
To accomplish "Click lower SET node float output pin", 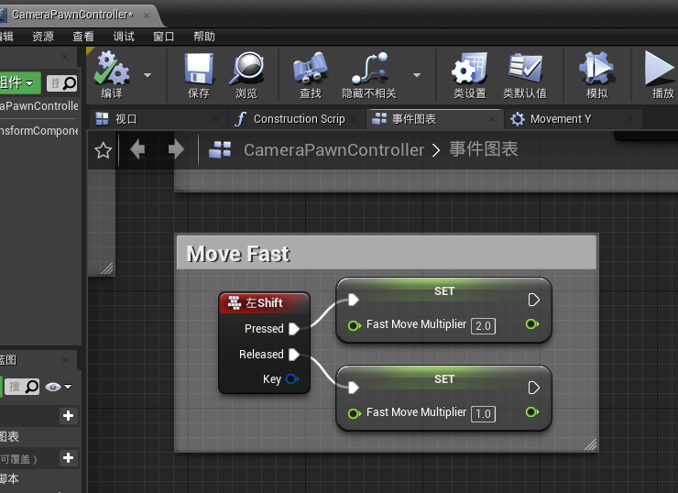I will coord(532,411).
